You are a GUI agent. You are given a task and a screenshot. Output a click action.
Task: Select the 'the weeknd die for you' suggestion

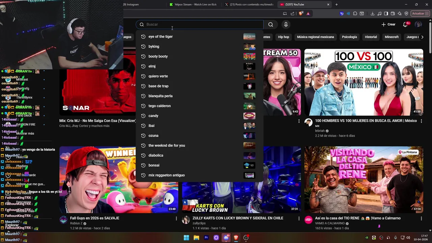tap(199, 145)
